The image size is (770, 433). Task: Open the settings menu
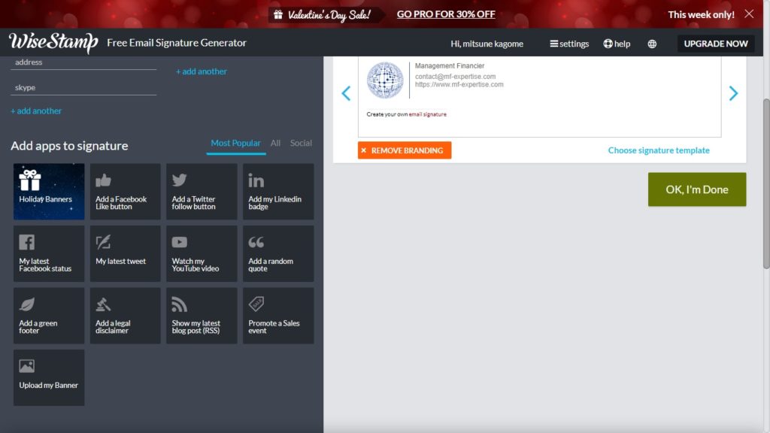[569, 44]
